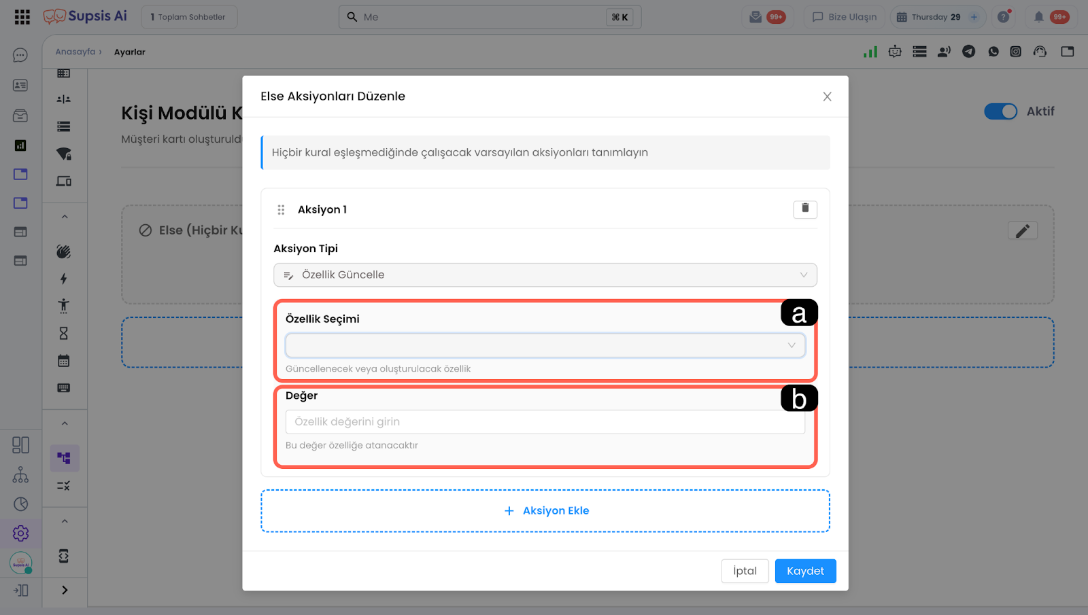Open the settings gear in sidebar
Screen dimensions: 1088x615
[x=20, y=533]
